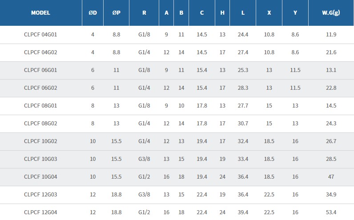The image size is (354, 220).
Task: Click the X column header
Action: (x=269, y=13)
